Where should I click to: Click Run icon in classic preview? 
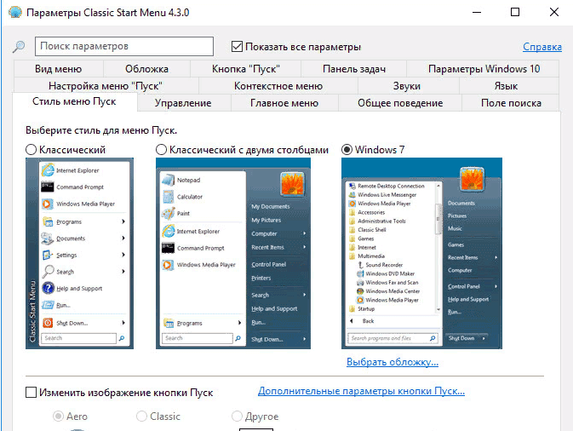48,305
